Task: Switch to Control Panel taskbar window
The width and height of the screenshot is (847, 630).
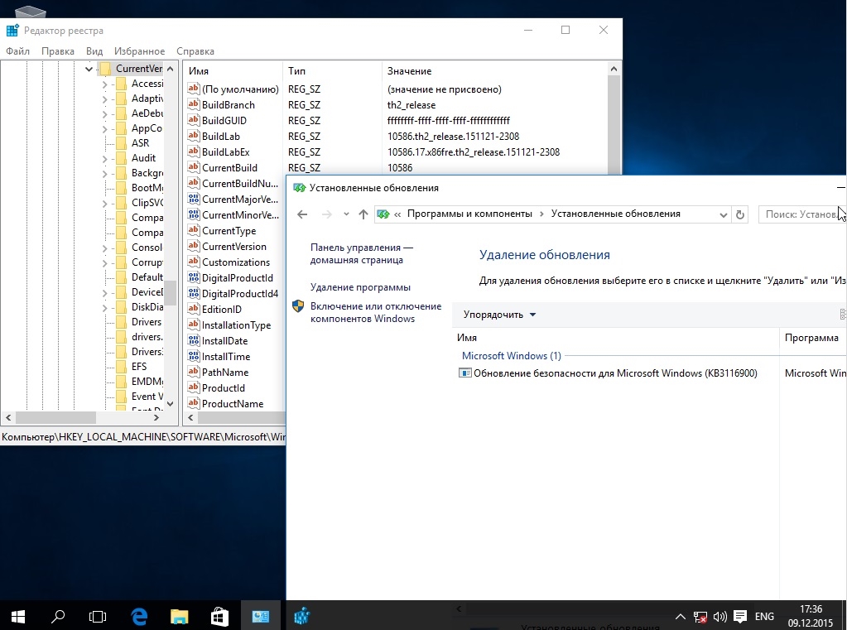Action: [260, 616]
